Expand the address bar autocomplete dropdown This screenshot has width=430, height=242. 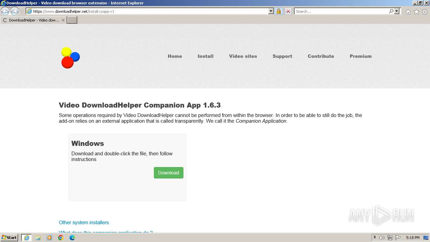(x=271, y=11)
